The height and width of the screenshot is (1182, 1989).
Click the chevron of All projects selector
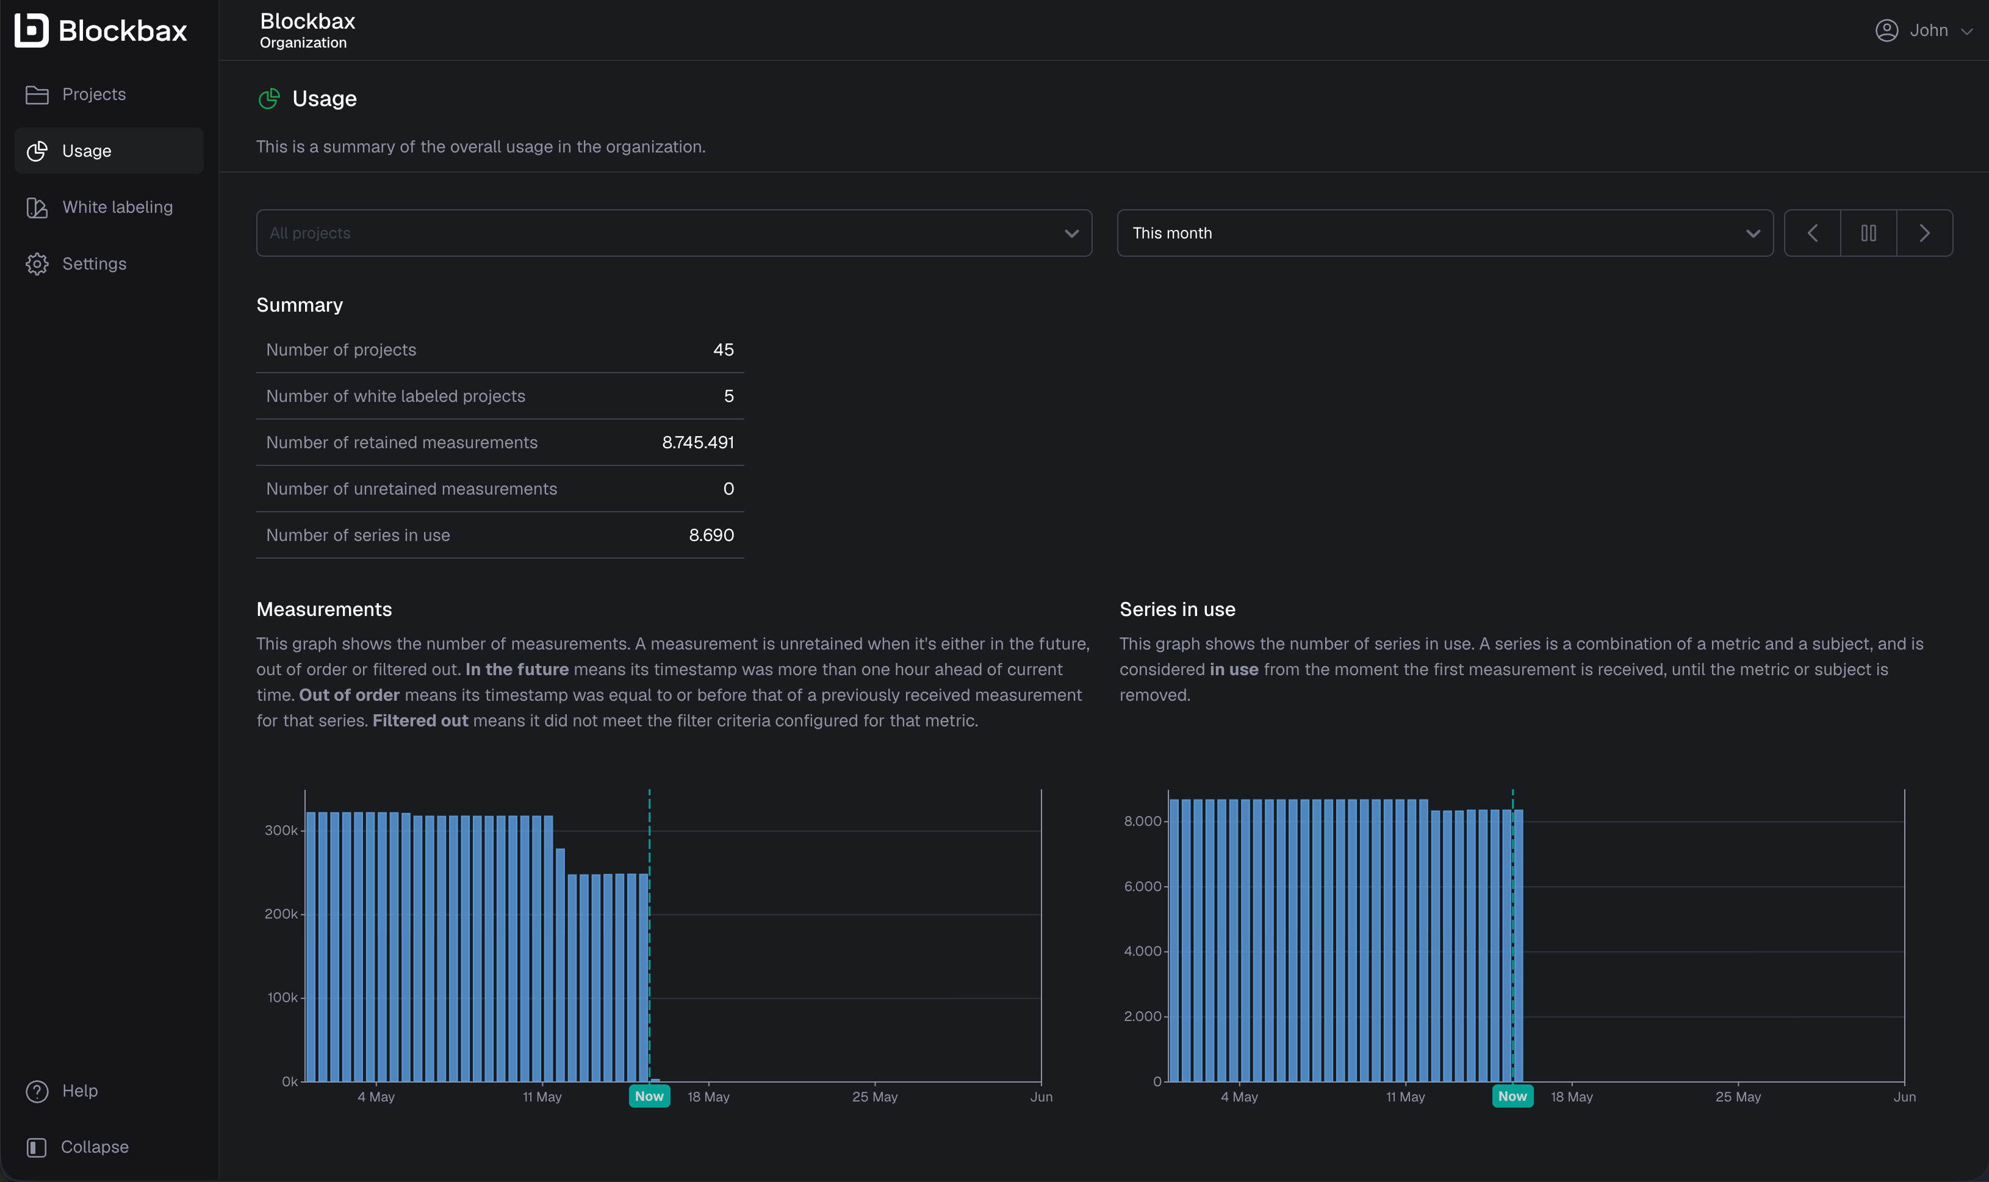pos(1071,234)
